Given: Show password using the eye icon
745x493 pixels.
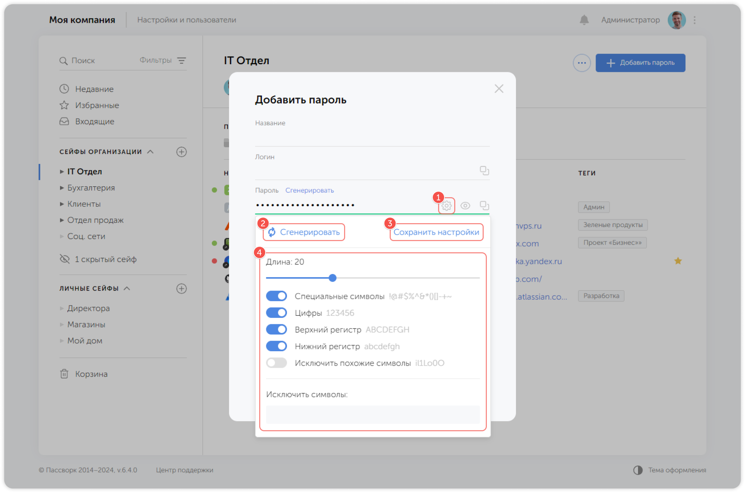Looking at the screenshot, I should click(x=465, y=206).
